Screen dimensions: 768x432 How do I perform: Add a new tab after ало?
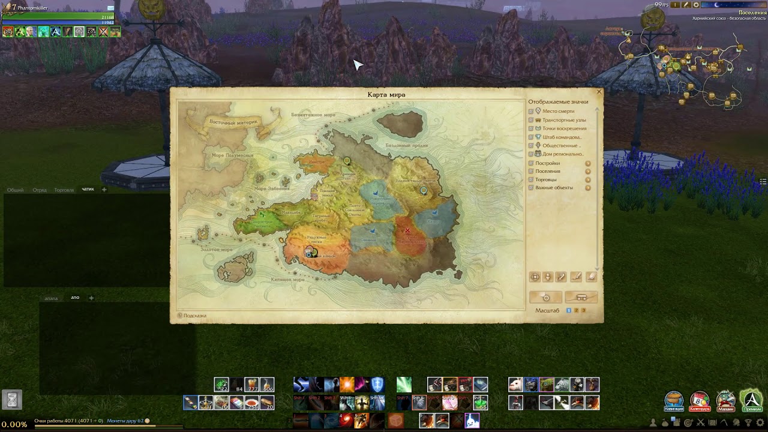tap(91, 298)
